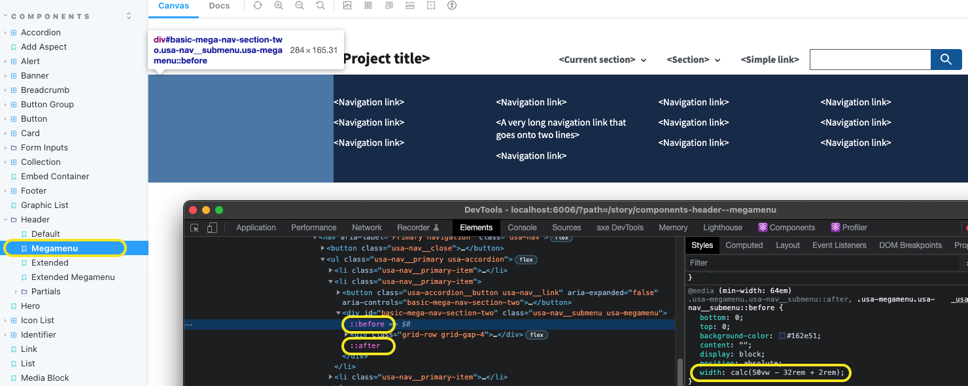Switch to the Canvas tab
Screen dimensions: 968x386
pyautogui.click(x=174, y=6)
